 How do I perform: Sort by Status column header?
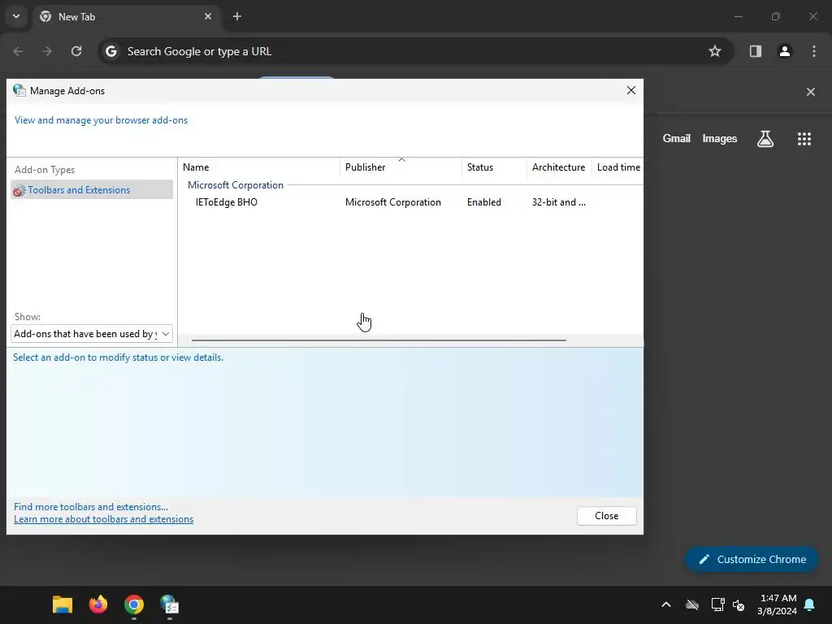[494, 167]
